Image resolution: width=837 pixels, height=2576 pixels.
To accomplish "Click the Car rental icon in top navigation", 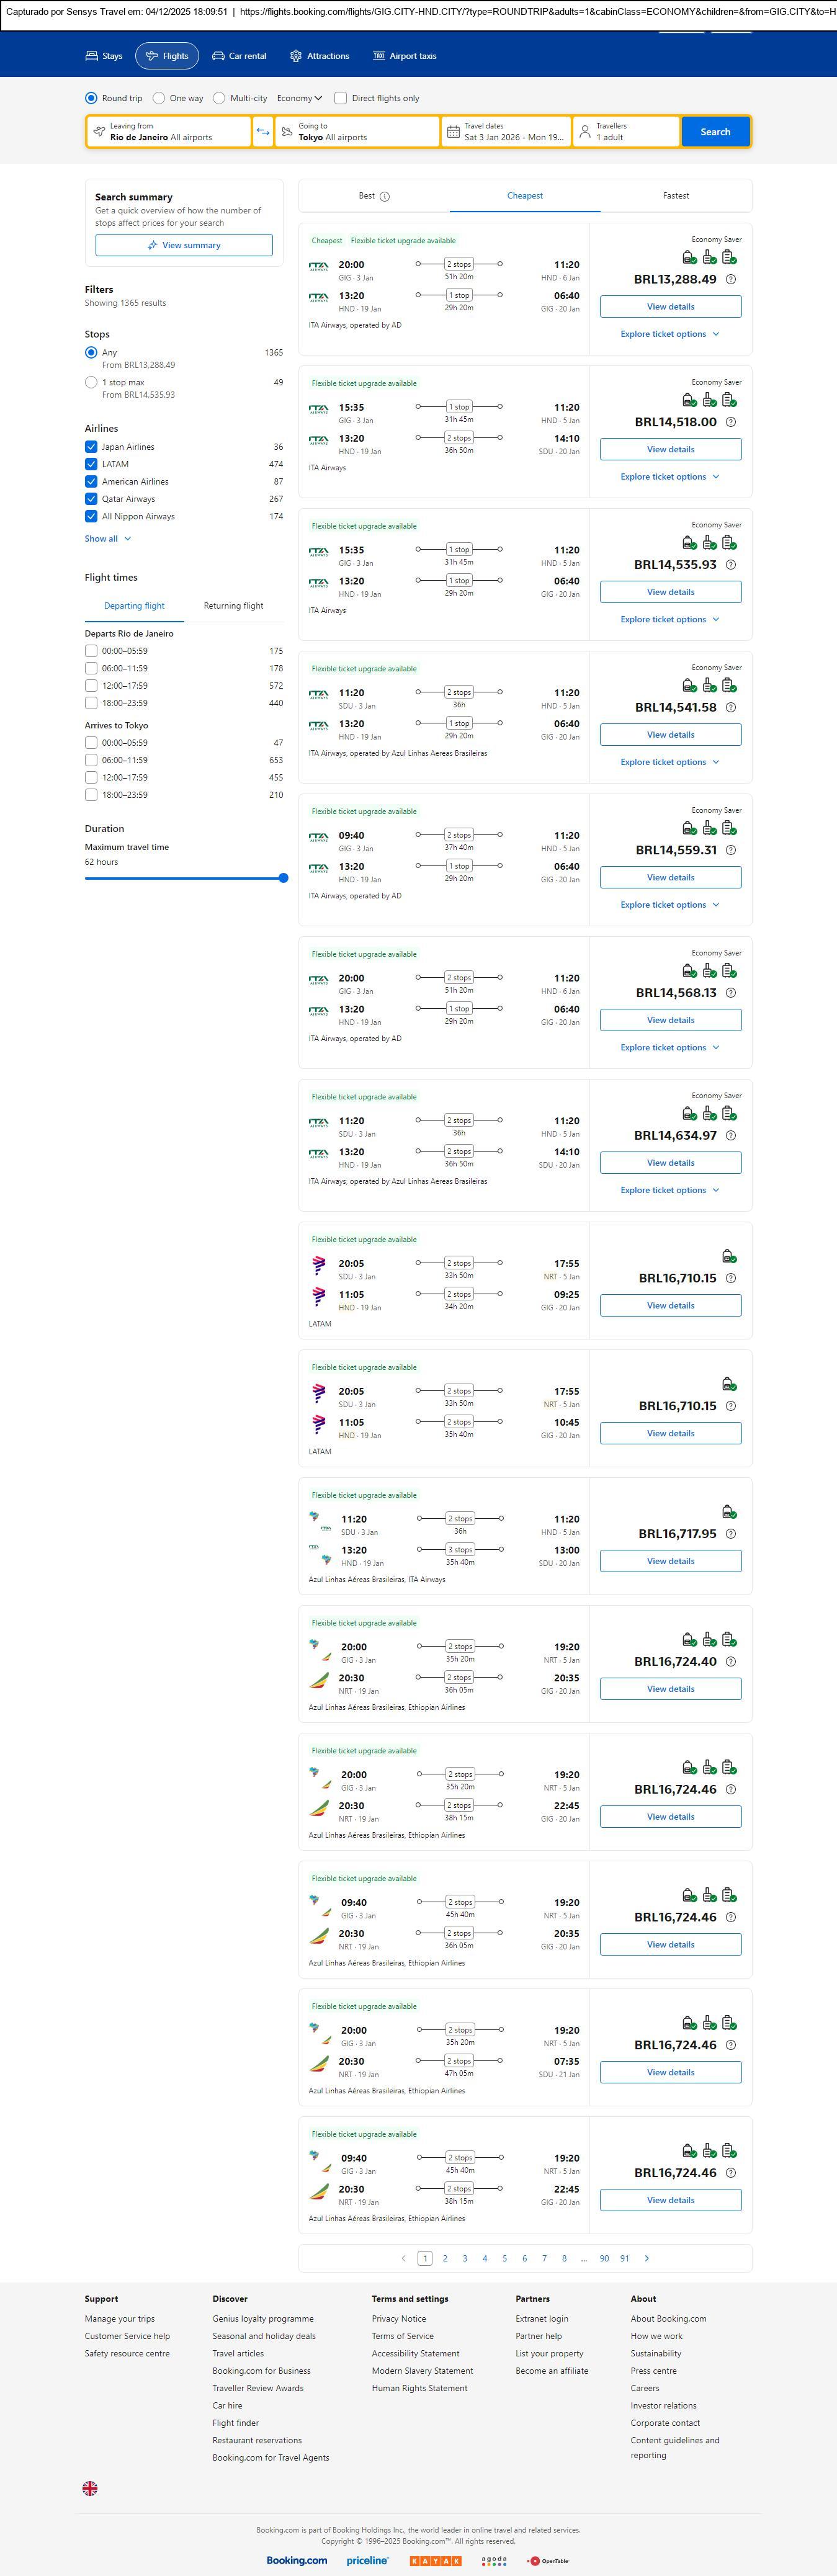I will click(218, 56).
